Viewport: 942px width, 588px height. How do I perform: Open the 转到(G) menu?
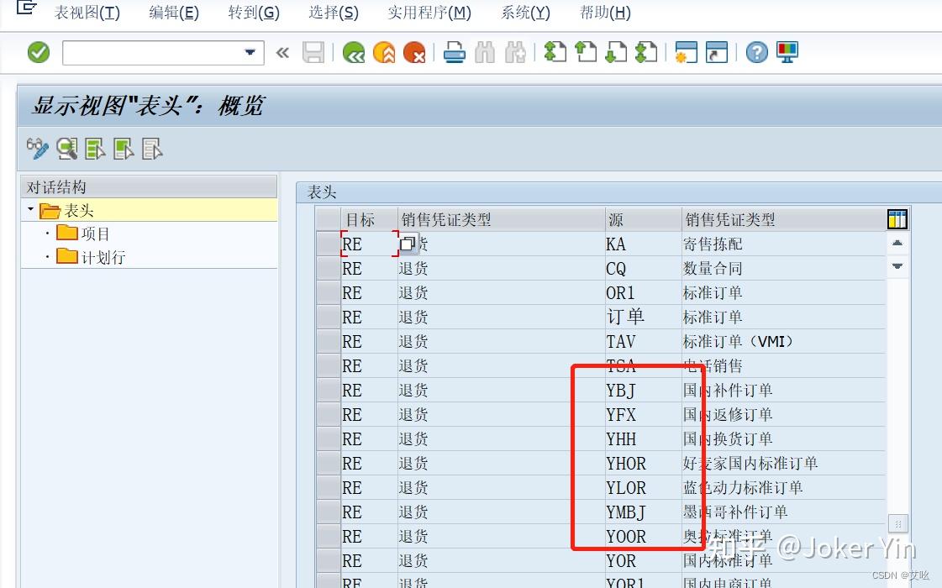click(x=254, y=13)
